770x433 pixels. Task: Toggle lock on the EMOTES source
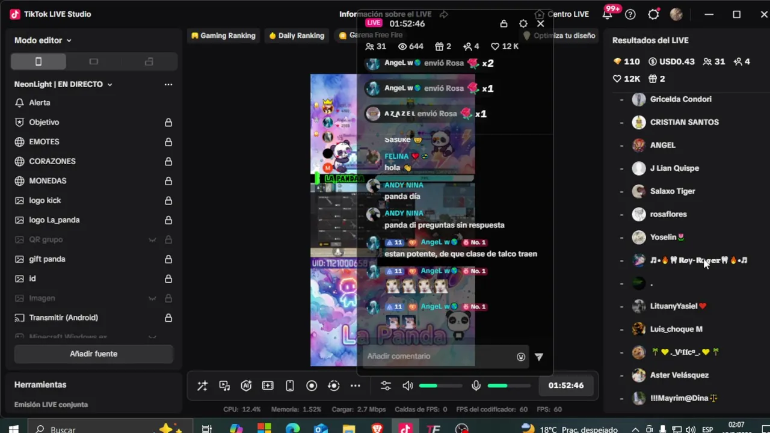click(168, 142)
